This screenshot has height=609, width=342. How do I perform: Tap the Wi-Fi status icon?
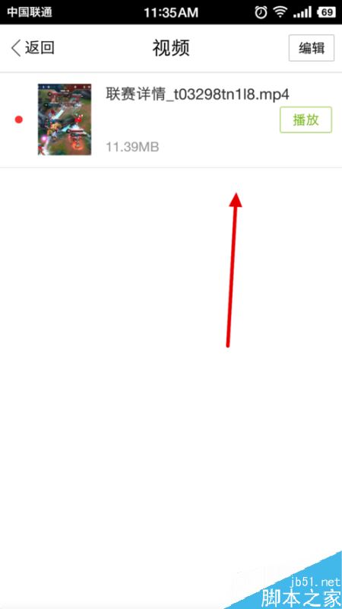280,12
